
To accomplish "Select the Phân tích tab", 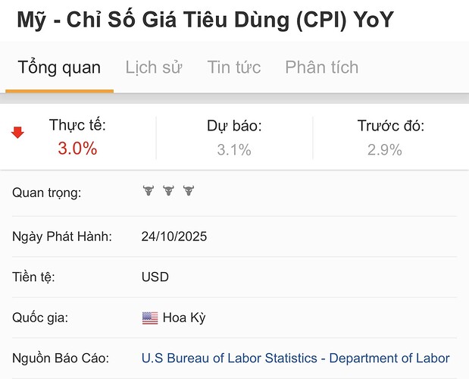I will point(321,67).
